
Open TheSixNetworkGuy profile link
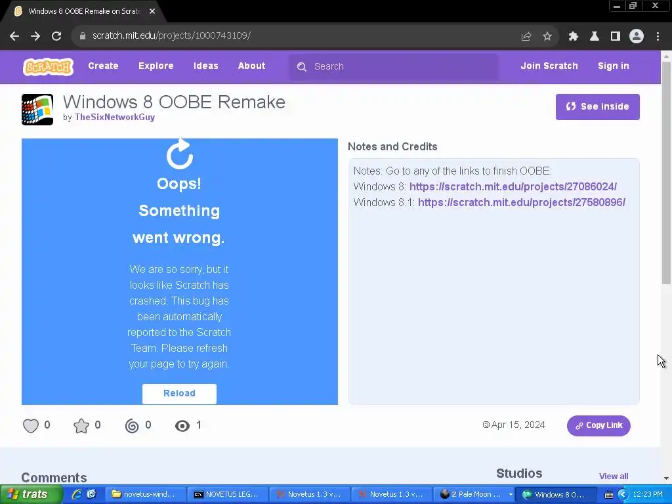114,117
